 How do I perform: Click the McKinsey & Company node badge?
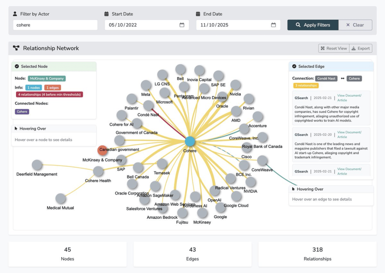(x=47, y=79)
